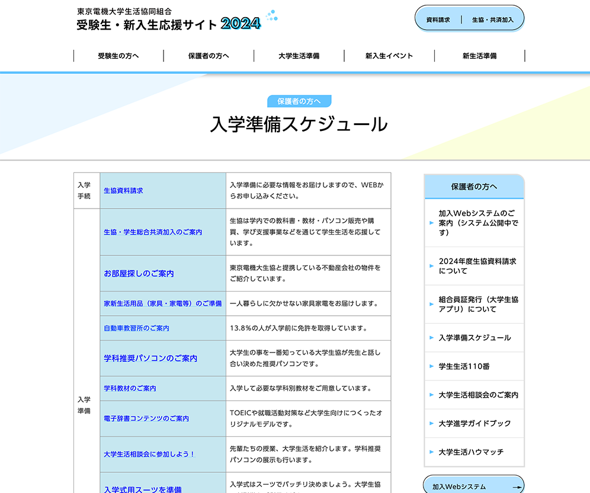The height and width of the screenshot is (493, 590).
Task: Open sidebar 大学進学ガイドブック link
Action: click(x=474, y=424)
